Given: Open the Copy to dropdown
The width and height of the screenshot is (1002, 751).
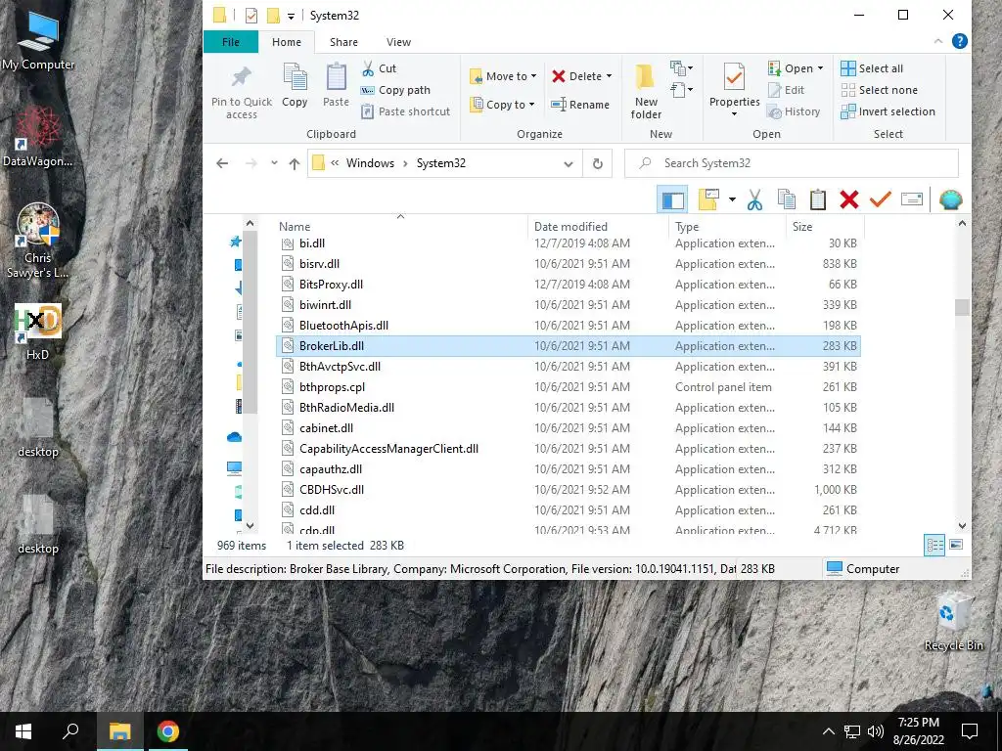Looking at the screenshot, I should [x=502, y=105].
